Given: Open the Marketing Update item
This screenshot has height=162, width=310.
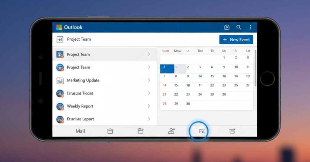Looking at the screenshot, I should click(104, 80).
